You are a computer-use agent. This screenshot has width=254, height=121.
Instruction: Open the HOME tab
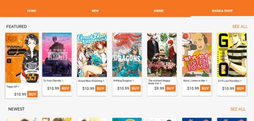31,11
